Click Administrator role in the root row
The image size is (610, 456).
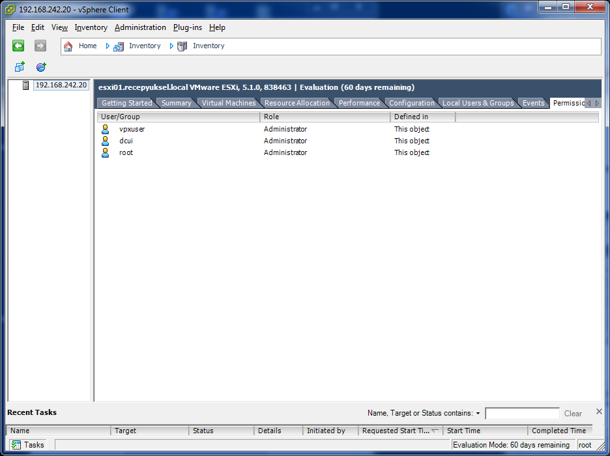click(285, 152)
